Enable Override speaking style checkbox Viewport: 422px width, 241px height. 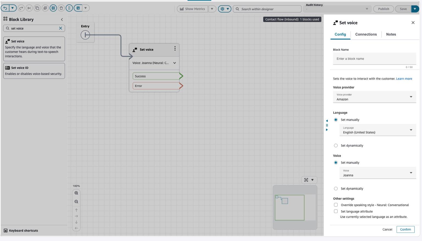[336, 205]
